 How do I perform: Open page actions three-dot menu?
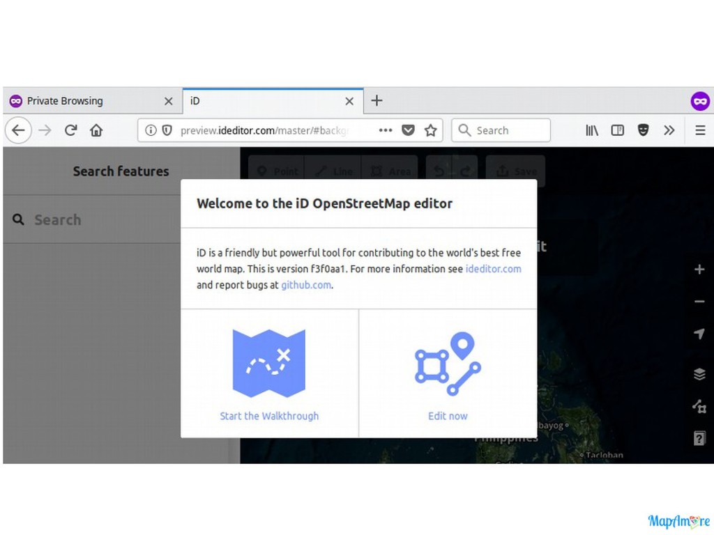[x=385, y=130]
